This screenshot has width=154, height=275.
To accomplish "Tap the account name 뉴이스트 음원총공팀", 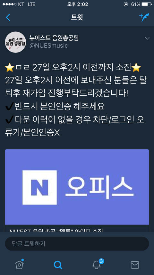I will pyautogui.click(x=54, y=38).
